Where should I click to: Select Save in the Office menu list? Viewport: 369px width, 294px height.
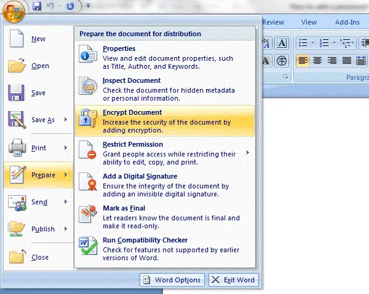coord(38,93)
